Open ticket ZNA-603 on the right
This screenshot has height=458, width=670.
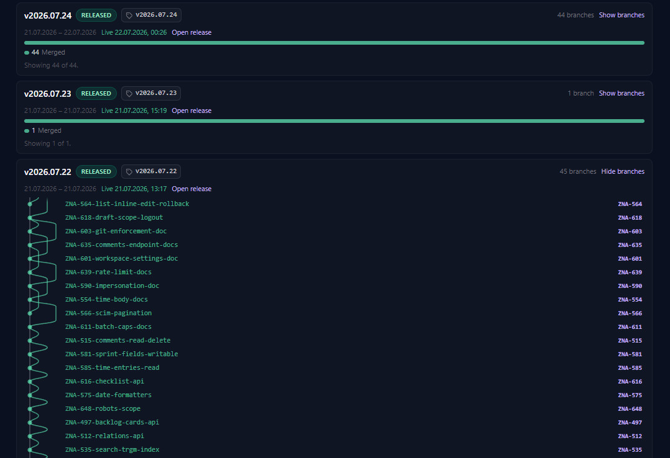(x=630, y=231)
